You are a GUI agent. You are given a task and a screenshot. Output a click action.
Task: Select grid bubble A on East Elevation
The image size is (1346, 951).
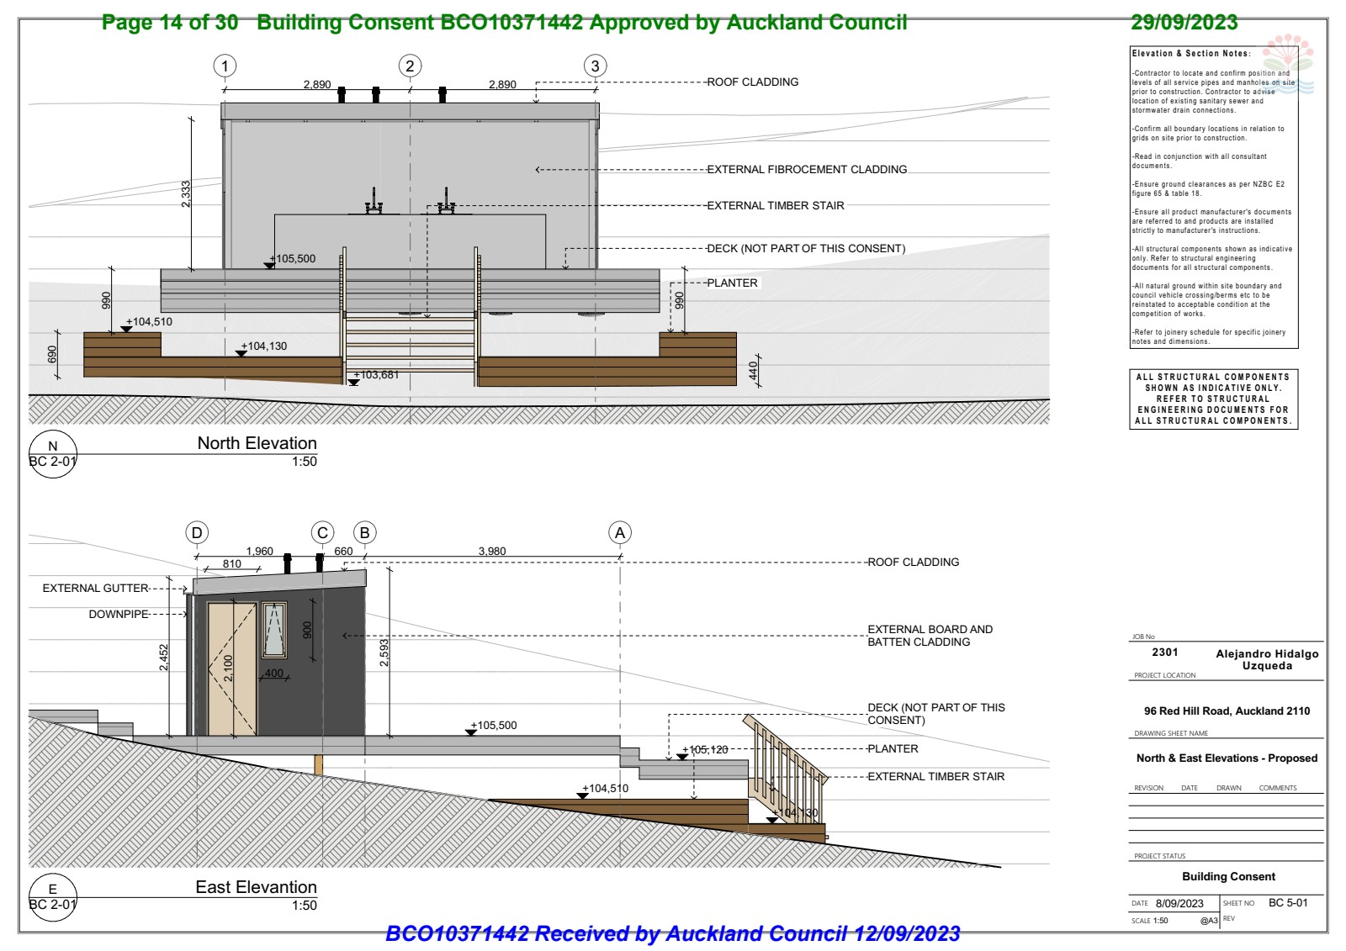[x=620, y=532]
